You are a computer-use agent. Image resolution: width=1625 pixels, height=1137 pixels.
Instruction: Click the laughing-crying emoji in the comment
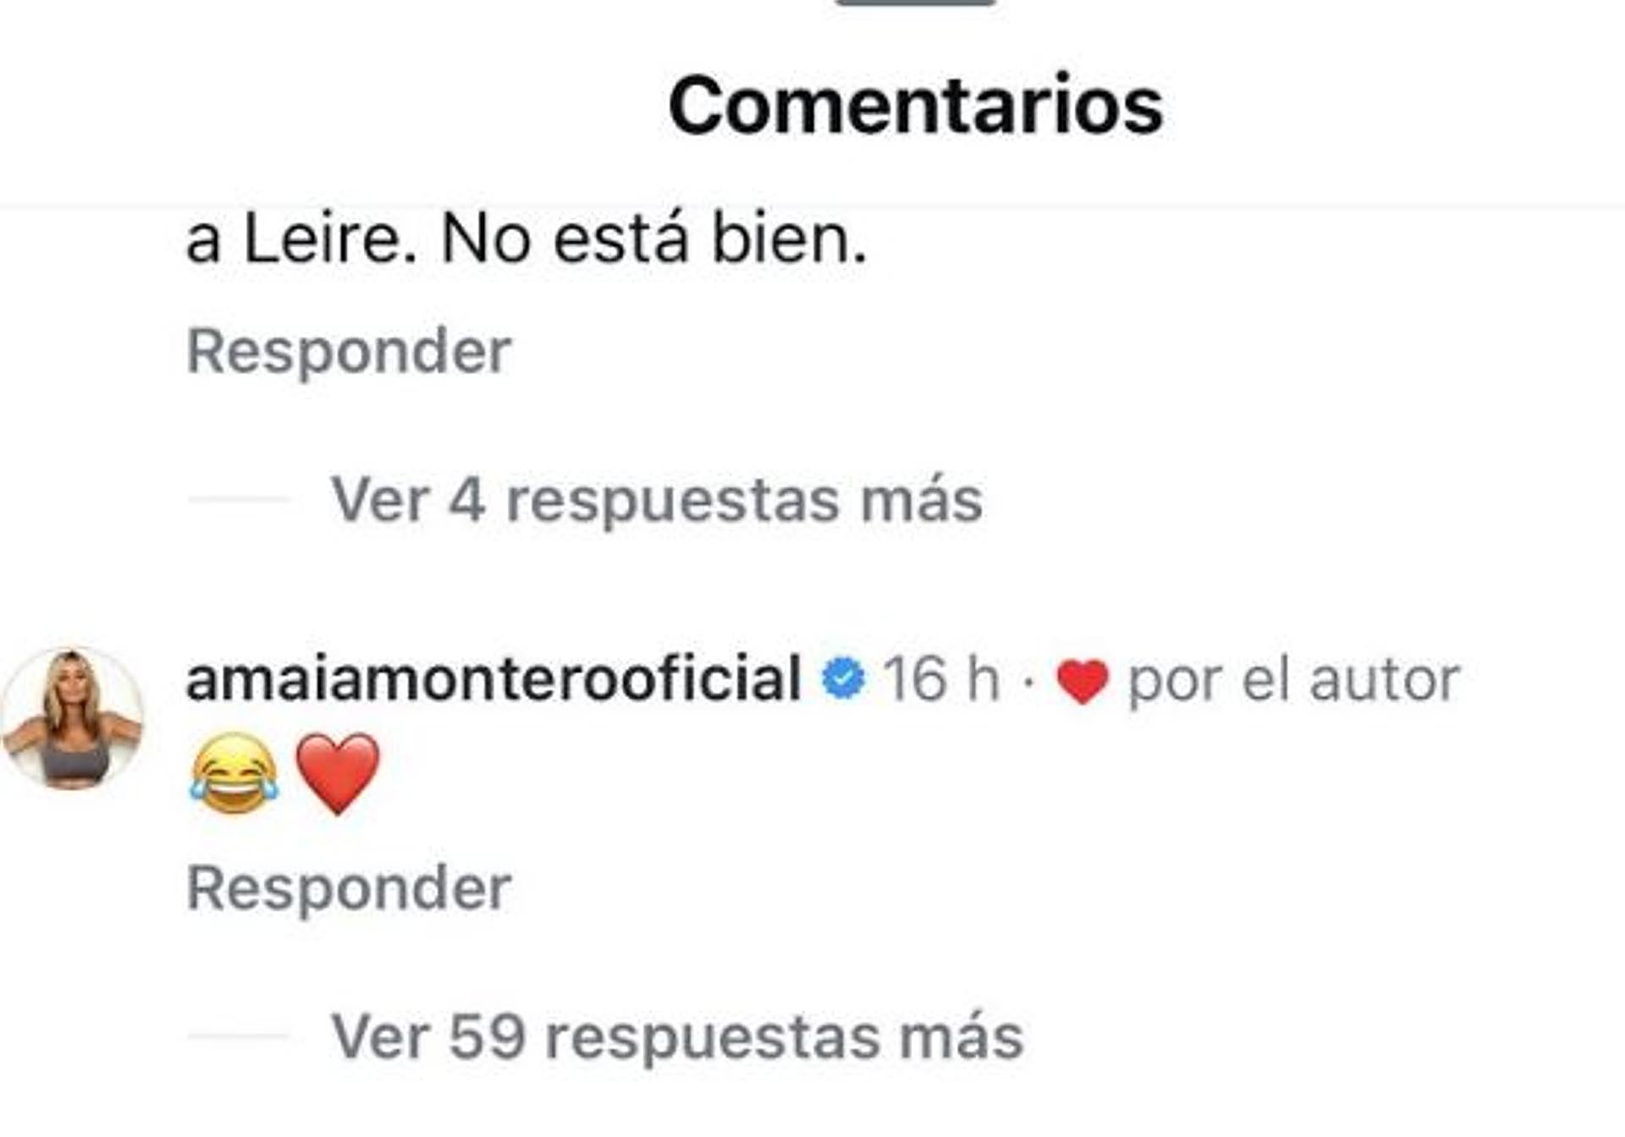(x=234, y=774)
